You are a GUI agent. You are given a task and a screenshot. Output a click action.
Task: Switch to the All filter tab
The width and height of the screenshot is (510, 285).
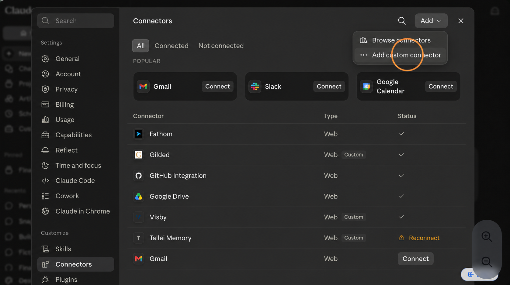(x=141, y=46)
